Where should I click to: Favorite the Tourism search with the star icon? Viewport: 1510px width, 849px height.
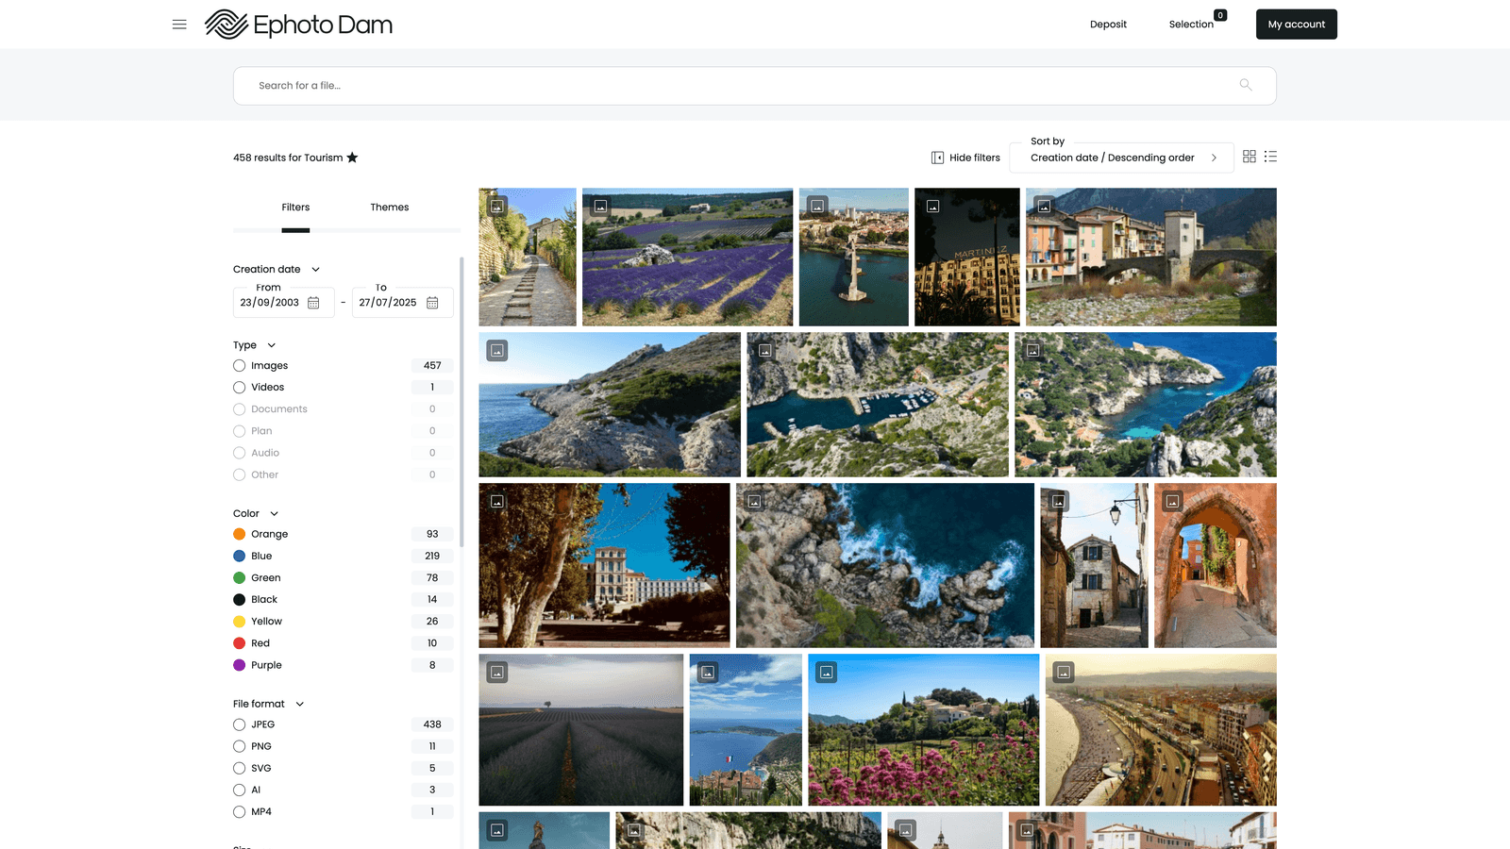tap(352, 158)
